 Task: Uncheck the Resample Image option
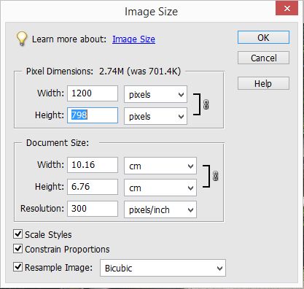click(17, 267)
